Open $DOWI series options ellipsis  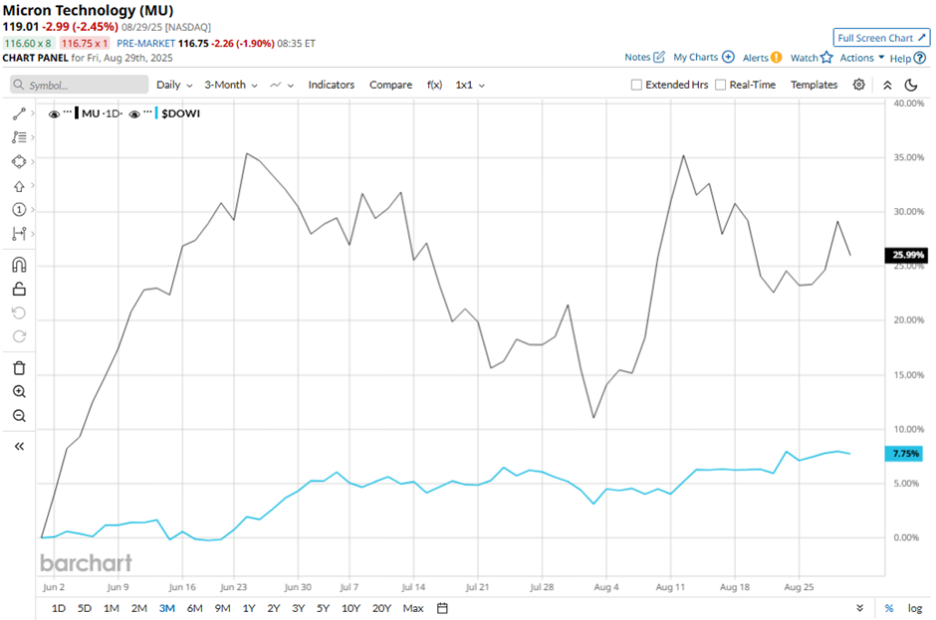(x=148, y=111)
